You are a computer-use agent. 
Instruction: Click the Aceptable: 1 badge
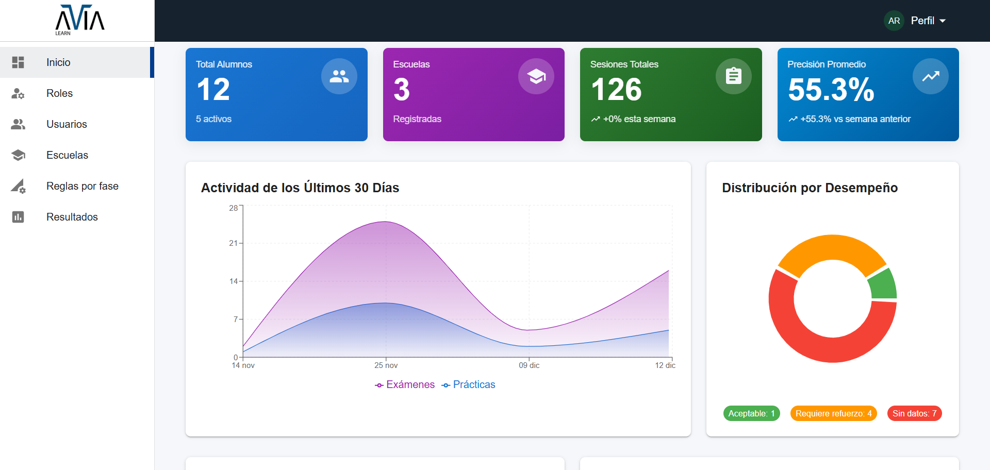[751, 413]
